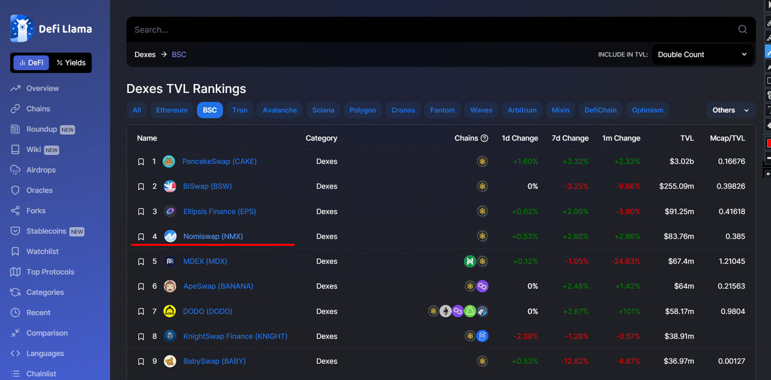Bookmark BiSwap (BSW) row
This screenshot has width=771, height=380.
click(x=141, y=187)
